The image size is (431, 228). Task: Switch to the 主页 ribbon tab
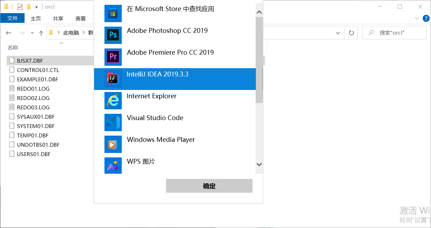(x=36, y=19)
